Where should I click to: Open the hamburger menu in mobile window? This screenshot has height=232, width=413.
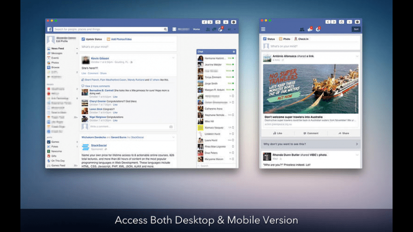point(263,29)
